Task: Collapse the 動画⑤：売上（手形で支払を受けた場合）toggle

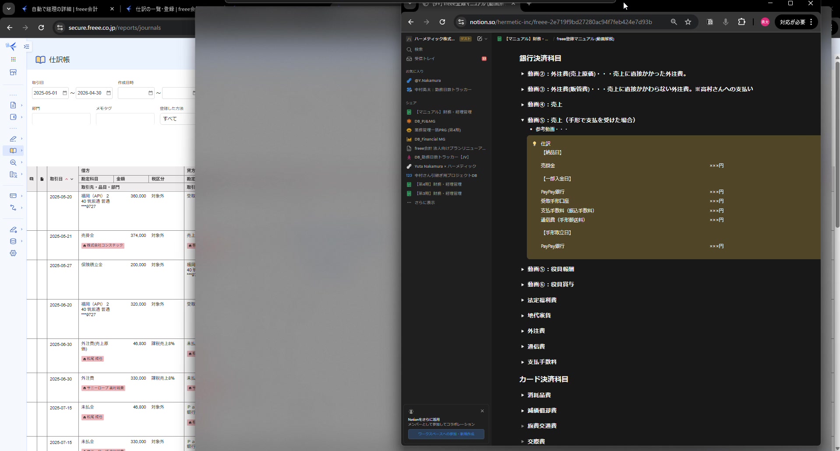Action: [x=522, y=120]
